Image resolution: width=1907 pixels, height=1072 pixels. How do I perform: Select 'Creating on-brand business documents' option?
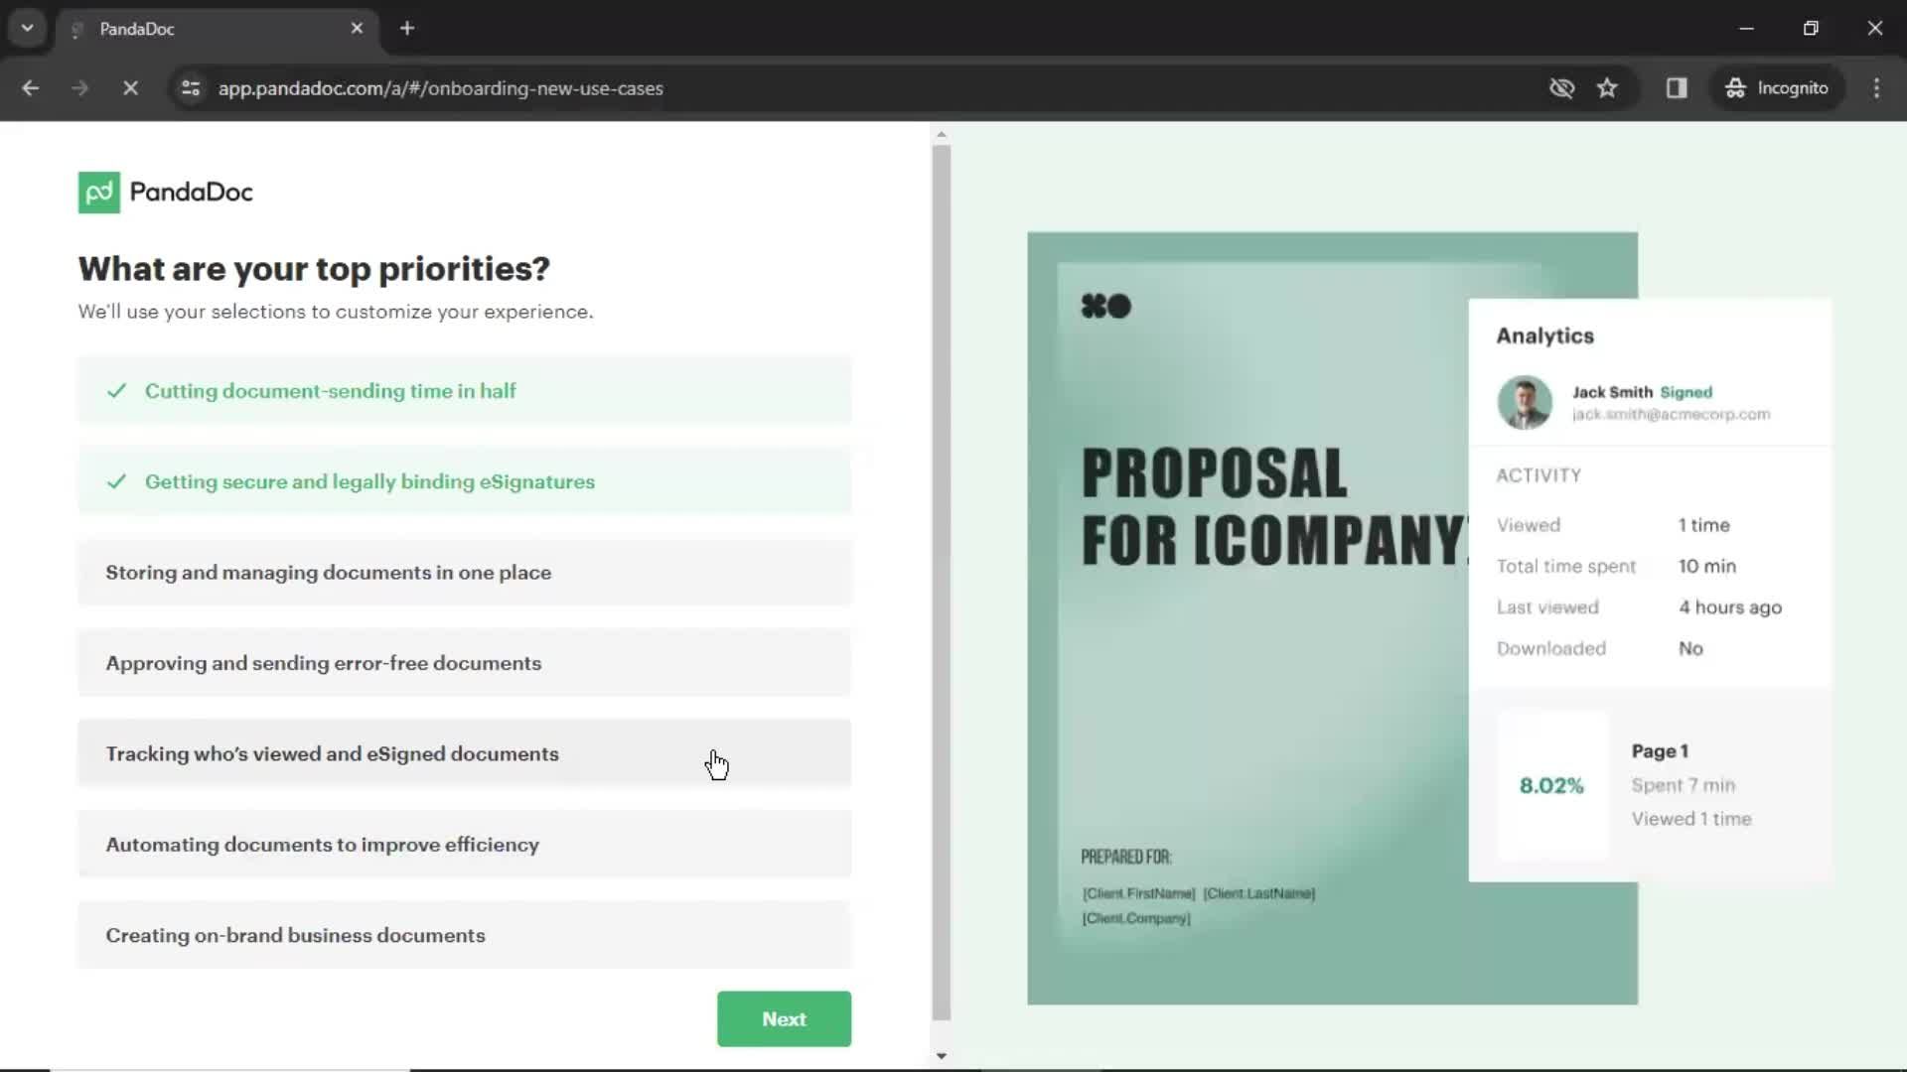tap(465, 935)
